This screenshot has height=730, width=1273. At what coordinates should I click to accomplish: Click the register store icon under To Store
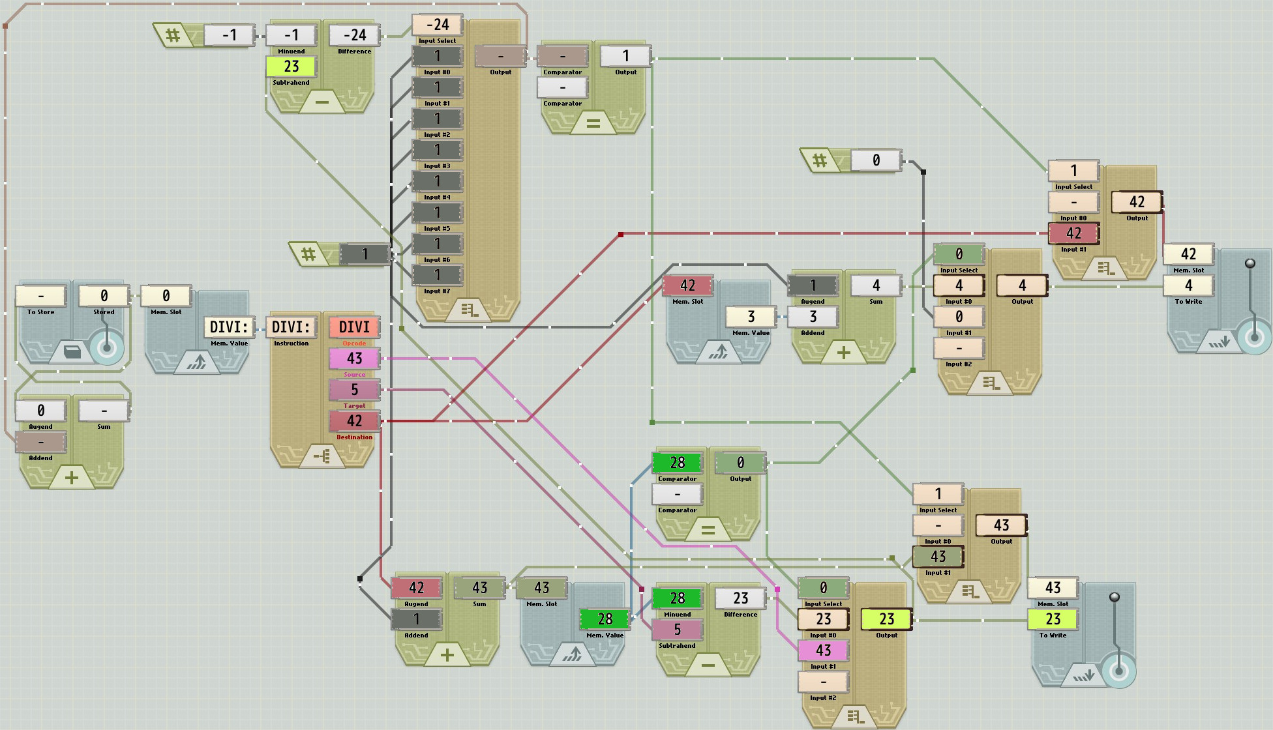tap(72, 352)
